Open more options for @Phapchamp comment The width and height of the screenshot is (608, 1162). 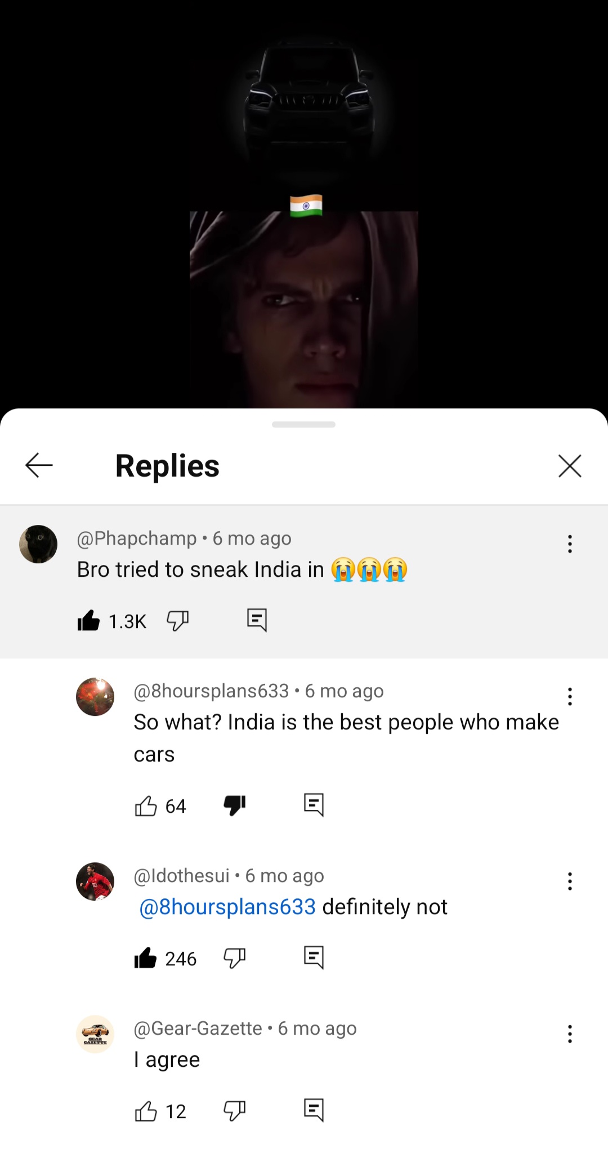pyautogui.click(x=570, y=544)
